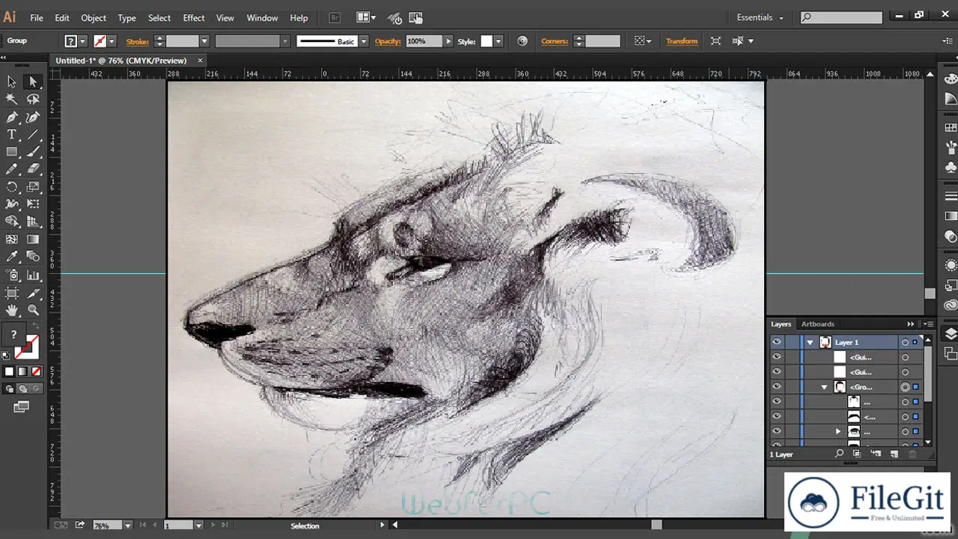Click the search field in menu bar
This screenshot has width=958, height=539.
(841, 17)
